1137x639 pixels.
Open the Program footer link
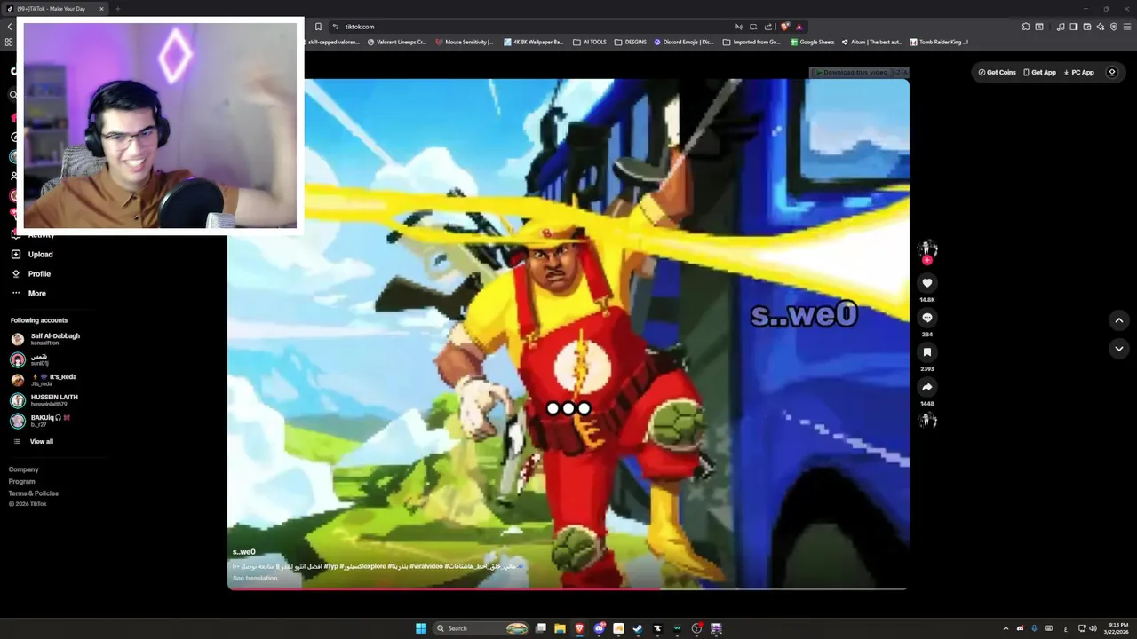point(21,481)
